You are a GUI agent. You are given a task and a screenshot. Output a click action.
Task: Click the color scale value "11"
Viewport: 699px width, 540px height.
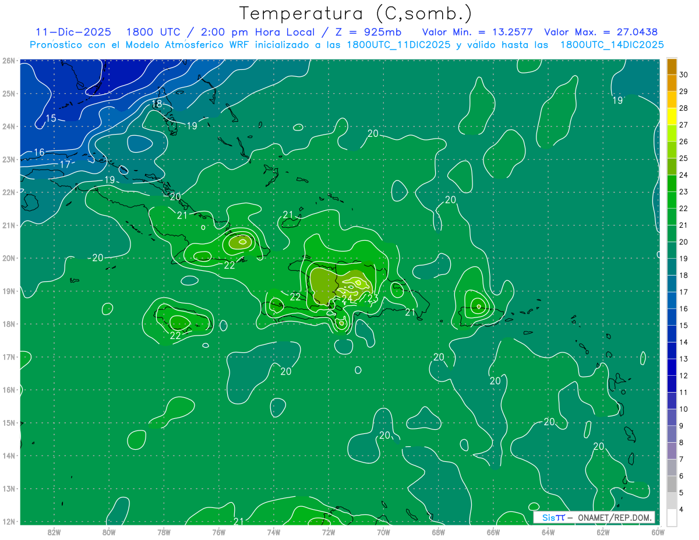(683, 393)
